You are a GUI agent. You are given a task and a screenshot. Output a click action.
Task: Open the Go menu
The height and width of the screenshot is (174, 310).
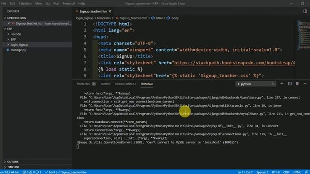click(47, 3)
